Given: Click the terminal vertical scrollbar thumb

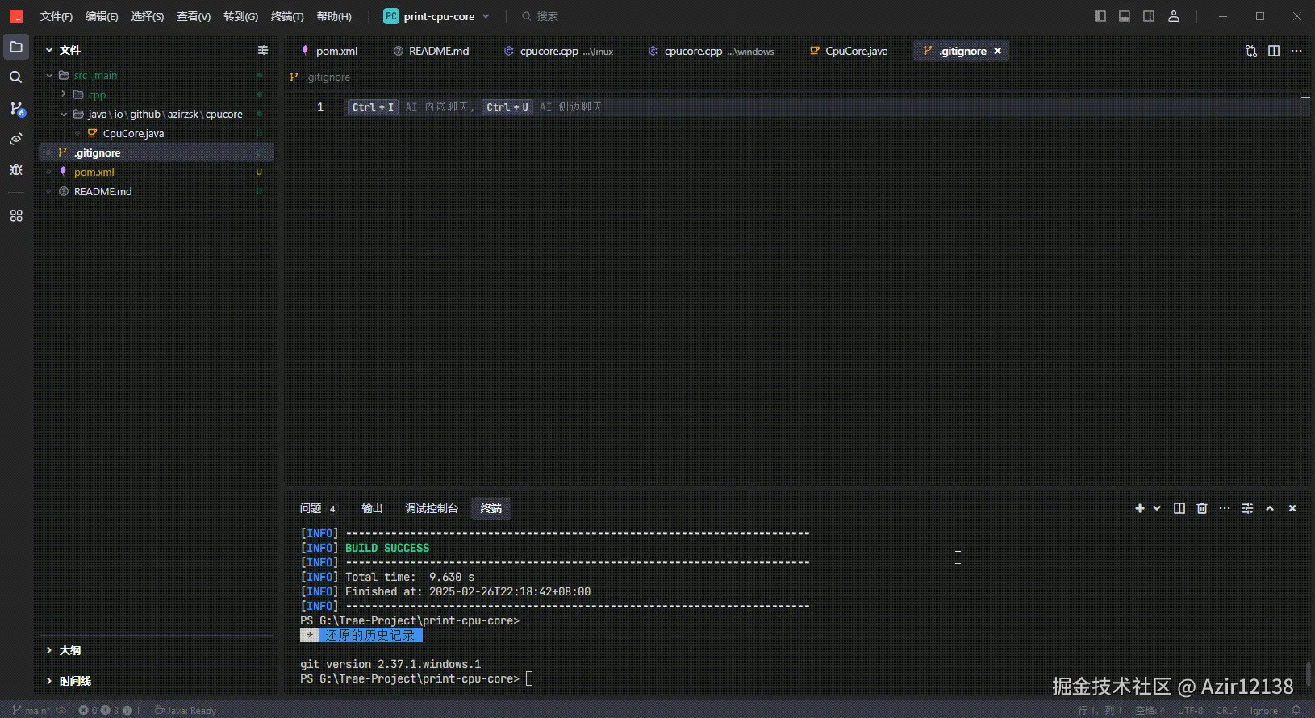Looking at the screenshot, I should (x=1308, y=673).
